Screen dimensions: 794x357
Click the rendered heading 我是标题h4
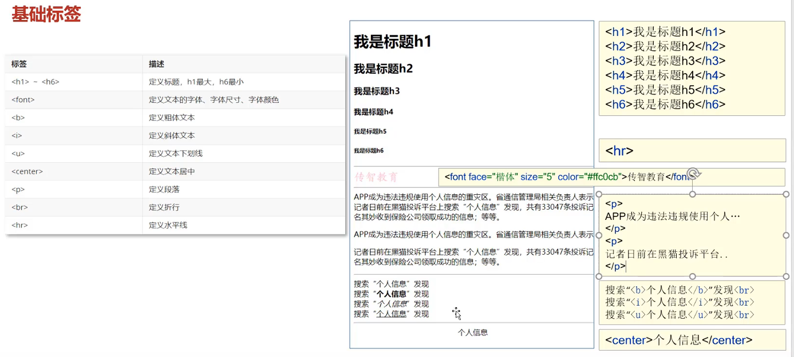373,112
